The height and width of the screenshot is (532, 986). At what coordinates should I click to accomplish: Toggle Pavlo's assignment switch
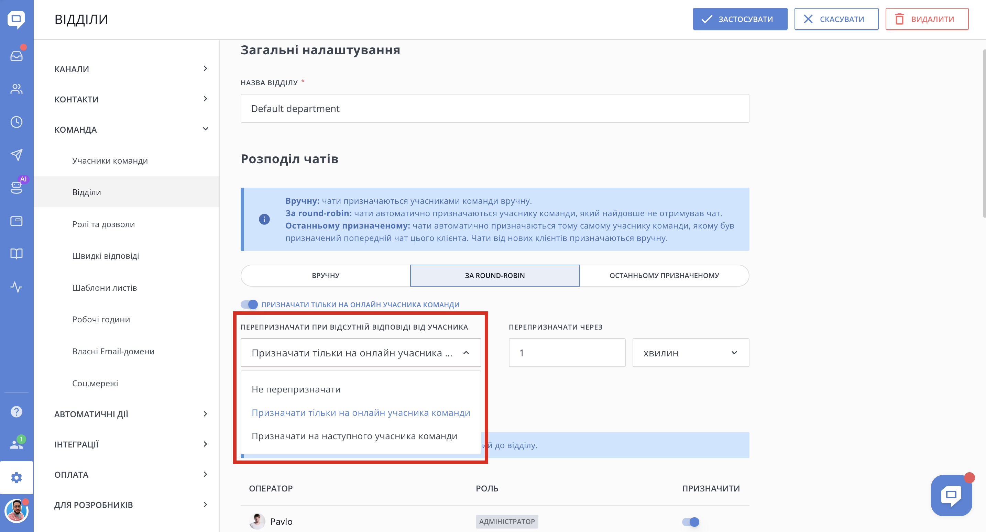[691, 522]
